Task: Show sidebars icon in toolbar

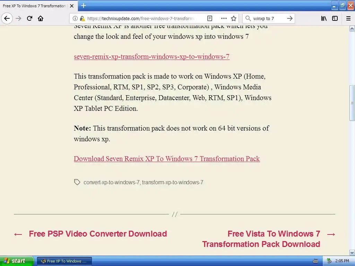Action: pos(335,18)
